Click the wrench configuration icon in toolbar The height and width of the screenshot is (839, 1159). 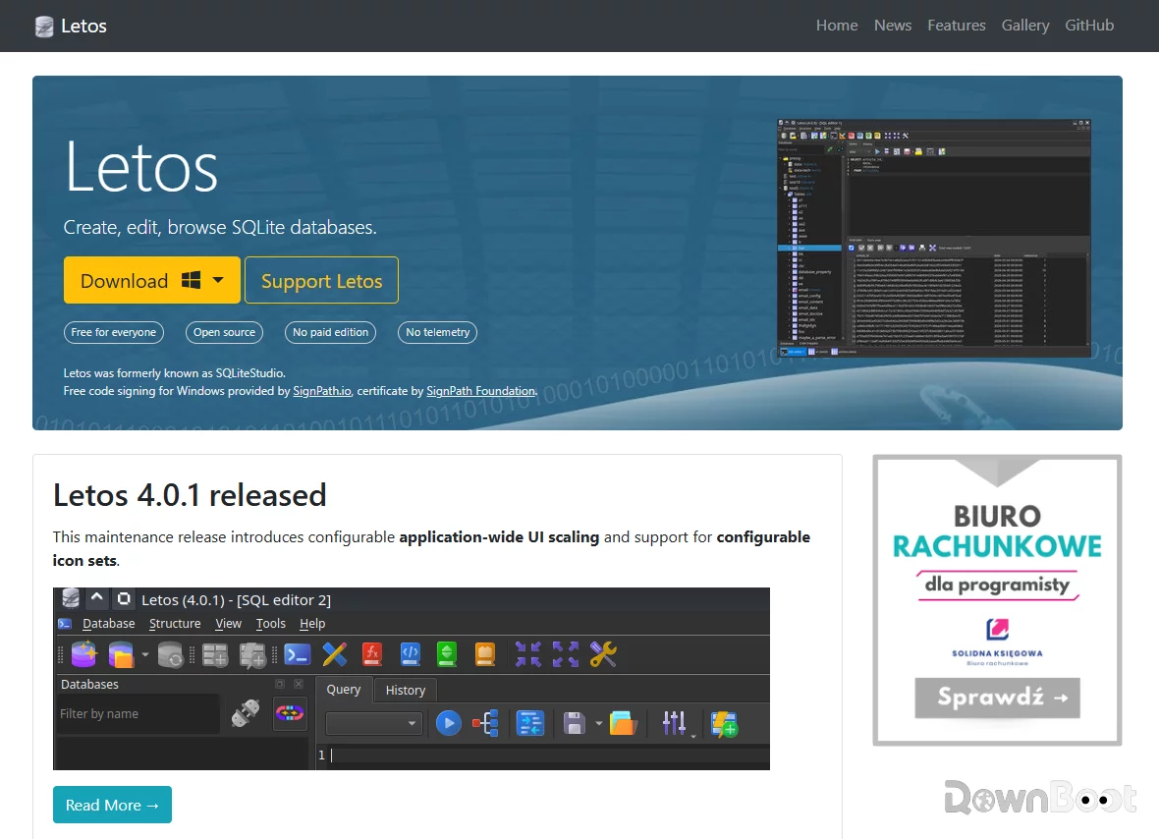[603, 655]
